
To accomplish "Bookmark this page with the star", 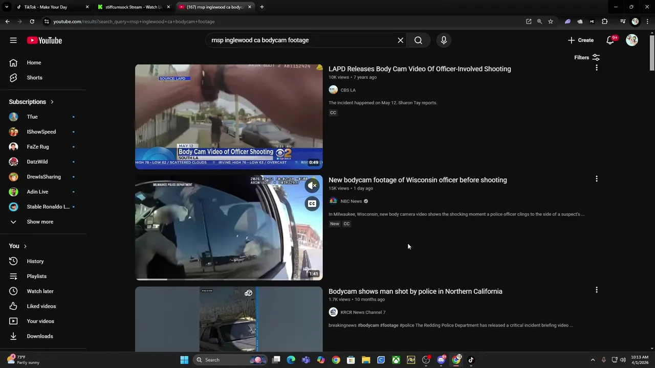I will click(551, 21).
